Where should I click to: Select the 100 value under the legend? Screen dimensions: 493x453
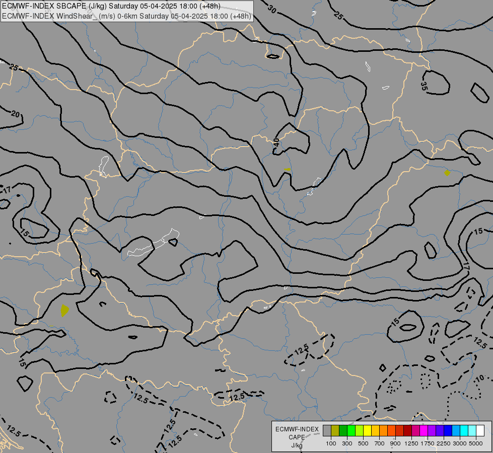(x=331, y=443)
